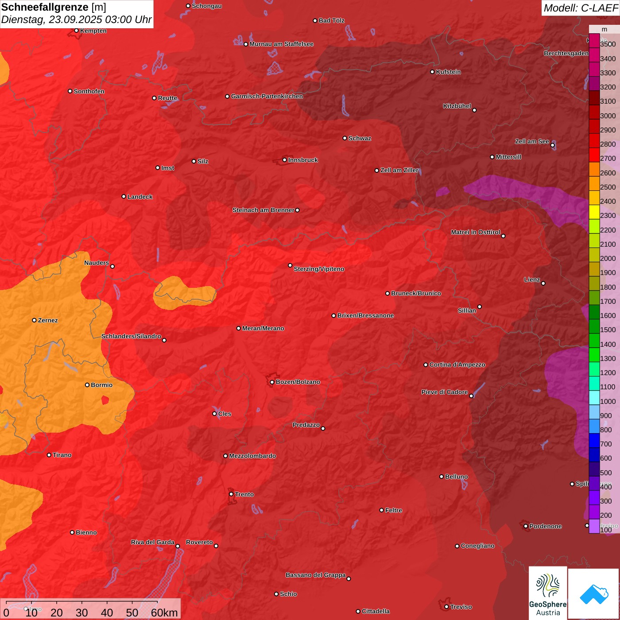Click the 'Belluno' label
Image resolution: width=620 pixels, height=620 pixels.
coord(456,477)
